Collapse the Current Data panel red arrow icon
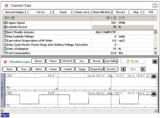The height and width of the screenshot is (118, 160). pyautogui.click(x=6, y=5)
